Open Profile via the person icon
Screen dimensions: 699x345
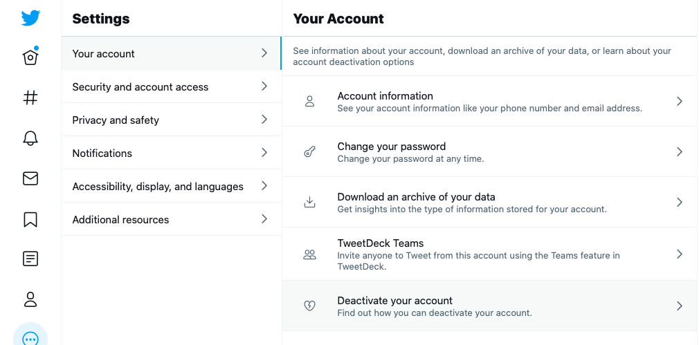30,299
